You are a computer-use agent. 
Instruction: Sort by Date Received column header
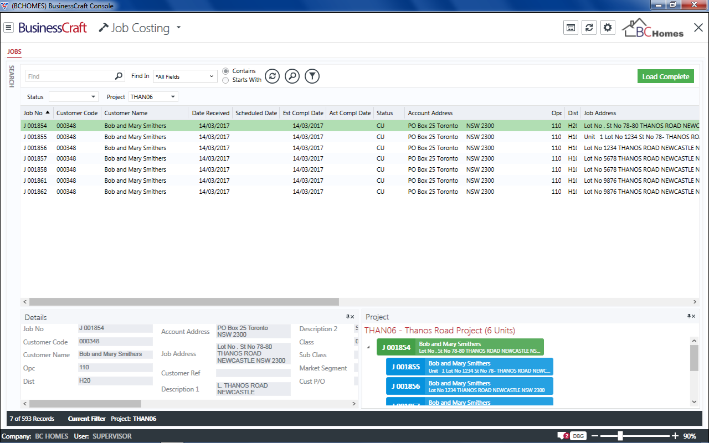coord(210,113)
